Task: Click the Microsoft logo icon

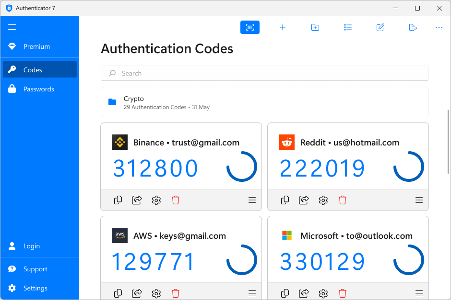Action: [287, 235]
